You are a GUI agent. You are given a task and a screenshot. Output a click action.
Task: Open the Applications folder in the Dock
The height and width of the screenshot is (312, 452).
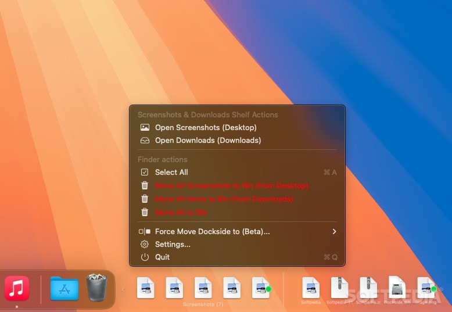(64, 288)
